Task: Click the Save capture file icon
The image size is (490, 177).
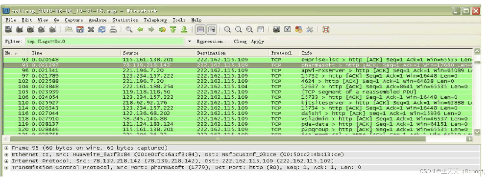Action: [80, 30]
